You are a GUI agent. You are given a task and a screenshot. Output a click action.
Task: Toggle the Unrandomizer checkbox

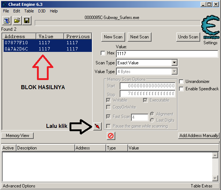coord(181,81)
